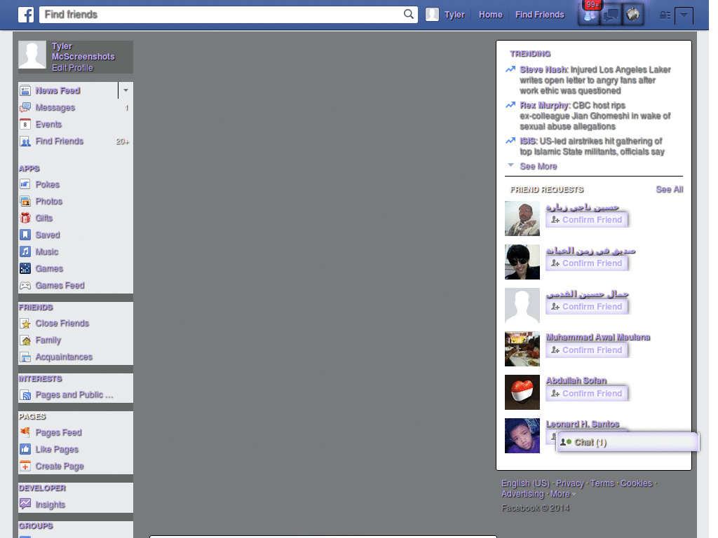Click See All friend requests
This screenshot has height=538, width=718.
click(669, 189)
